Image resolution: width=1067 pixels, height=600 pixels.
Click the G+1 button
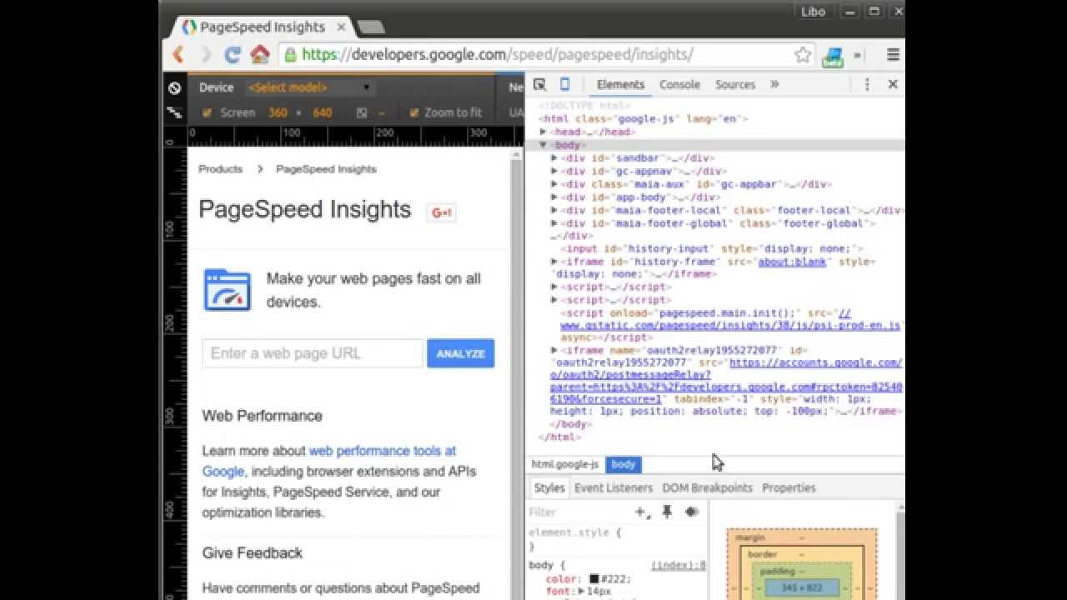[441, 212]
